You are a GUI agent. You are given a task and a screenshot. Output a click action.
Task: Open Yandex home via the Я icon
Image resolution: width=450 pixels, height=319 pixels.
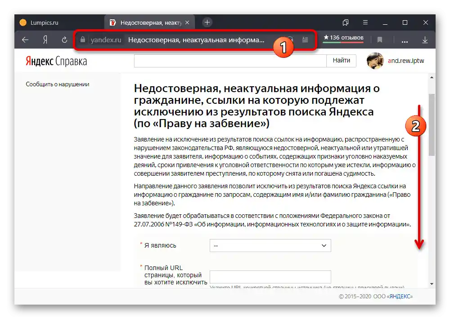click(45, 40)
